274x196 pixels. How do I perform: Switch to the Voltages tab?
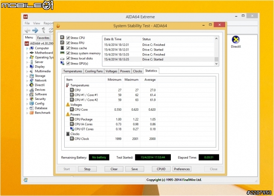pos(111,71)
